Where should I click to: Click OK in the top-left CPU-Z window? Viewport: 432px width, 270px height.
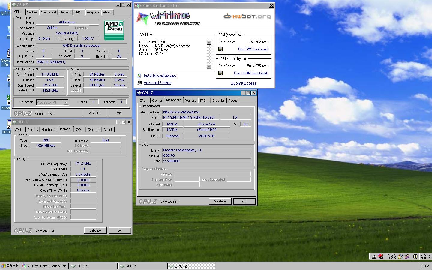(119, 113)
